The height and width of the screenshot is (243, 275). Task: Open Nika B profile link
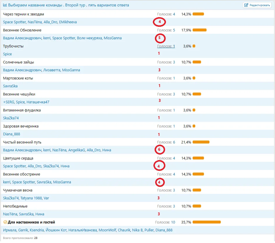pos(137,230)
